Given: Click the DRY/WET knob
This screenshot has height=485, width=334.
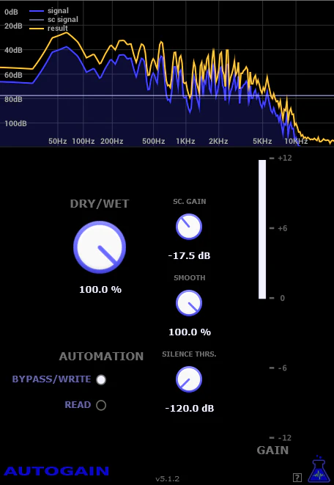Looking at the screenshot, I should [100, 247].
